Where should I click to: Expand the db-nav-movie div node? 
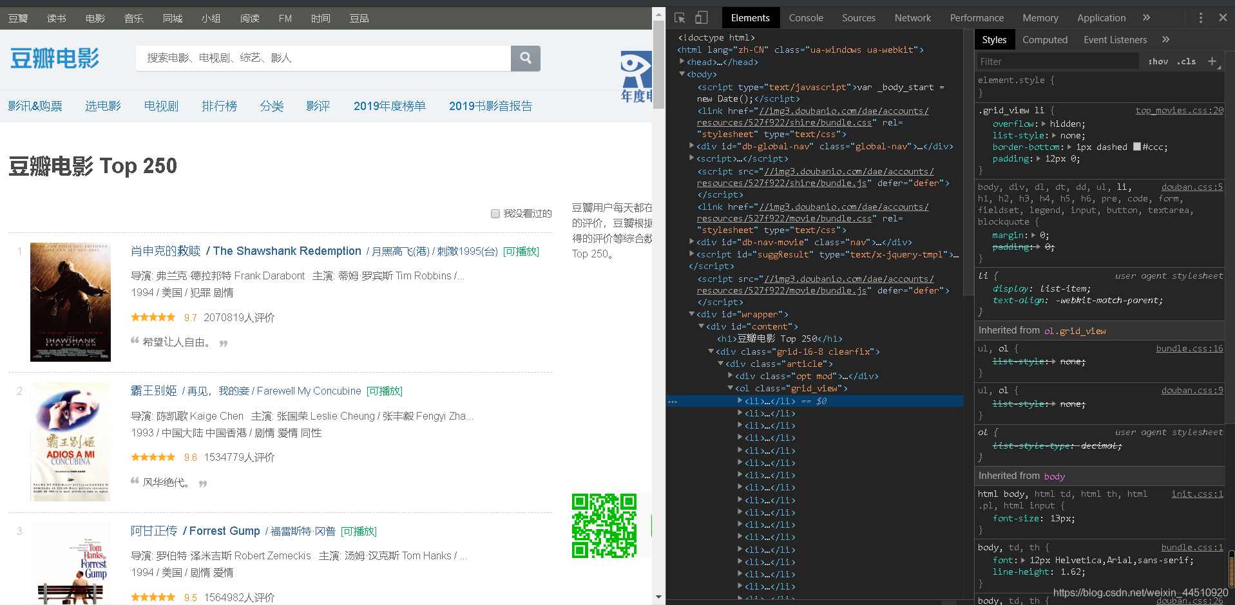point(692,242)
